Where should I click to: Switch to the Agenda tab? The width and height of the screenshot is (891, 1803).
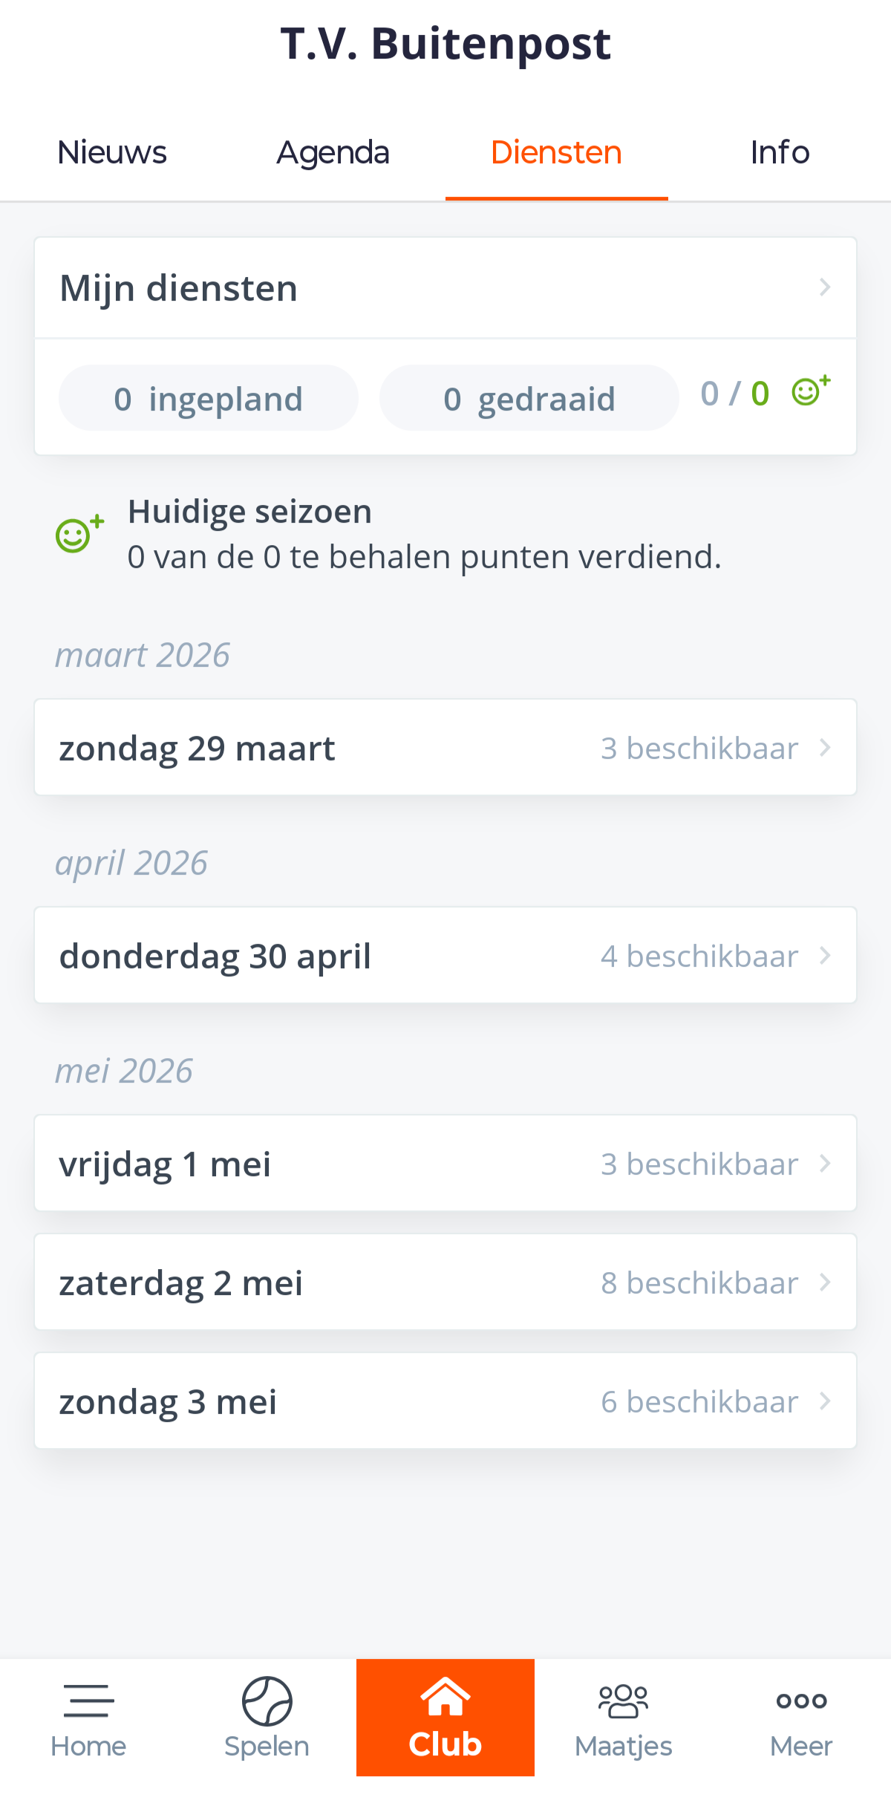click(333, 153)
